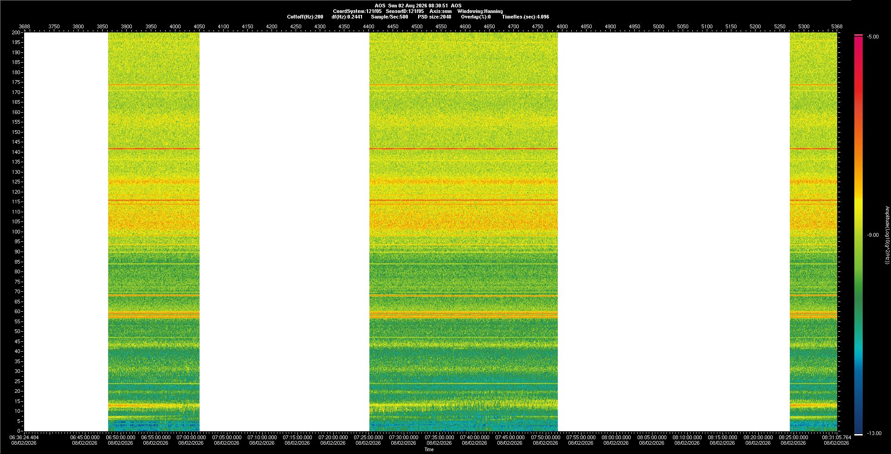Click the -9.00 colorbar midpoint label

(x=873, y=235)
